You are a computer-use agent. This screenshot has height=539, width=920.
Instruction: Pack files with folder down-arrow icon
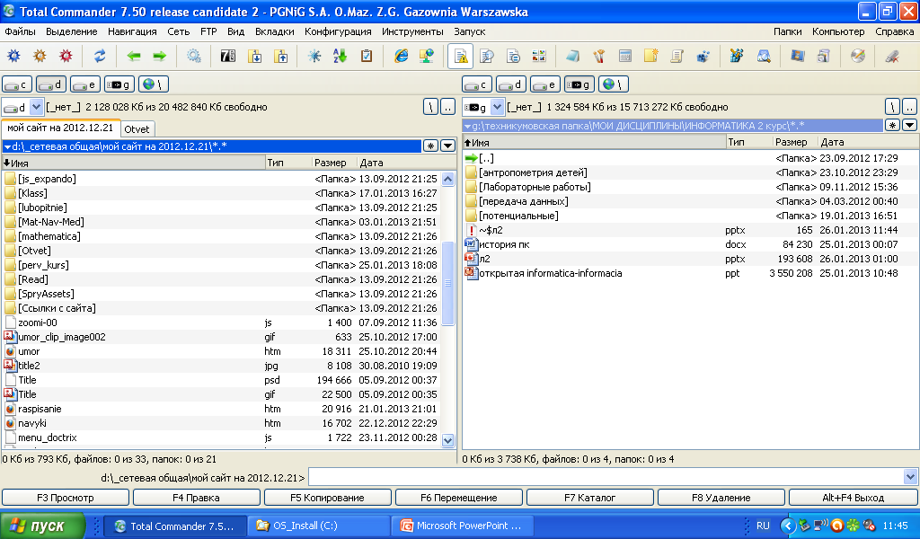254,57
